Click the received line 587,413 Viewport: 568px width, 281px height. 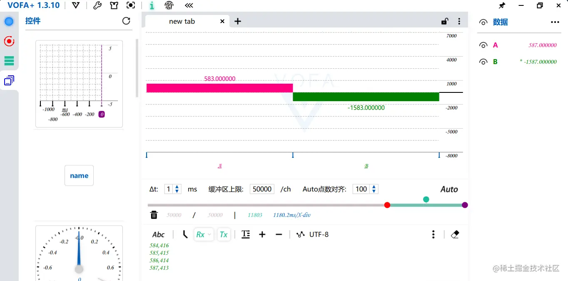pyautogui.click(x=159, y=268)
